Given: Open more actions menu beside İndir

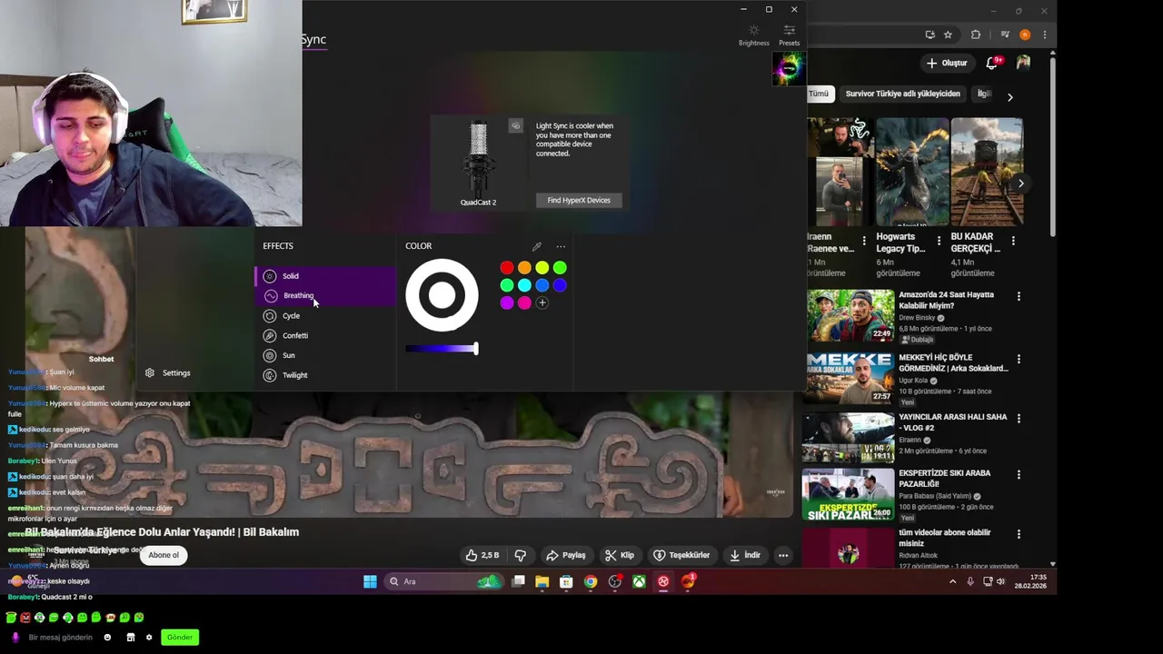Looking at the screenshot, I should tap(783, 555).
